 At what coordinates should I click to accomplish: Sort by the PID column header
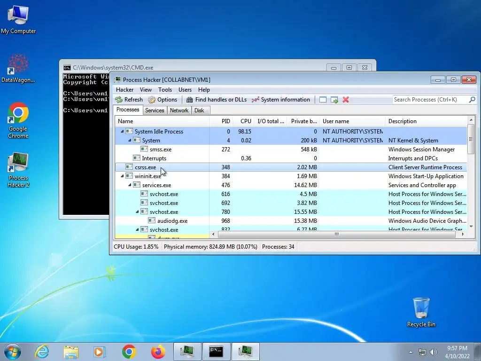tap(221, 121)
